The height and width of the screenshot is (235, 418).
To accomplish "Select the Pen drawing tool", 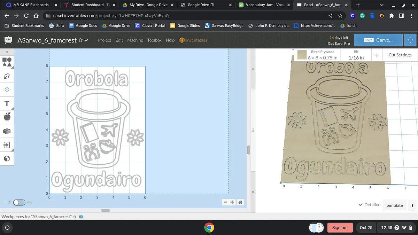I will click(x=7, y=76).
